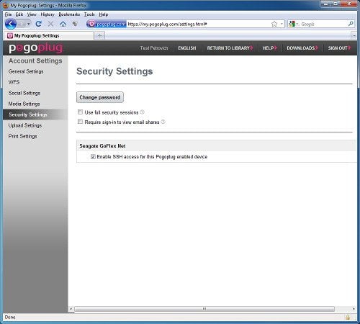Open the View menu

coord(32,14)
